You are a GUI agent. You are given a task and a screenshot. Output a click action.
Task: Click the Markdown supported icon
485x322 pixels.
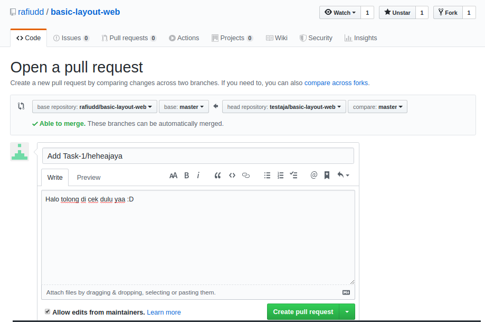point(346,292)
